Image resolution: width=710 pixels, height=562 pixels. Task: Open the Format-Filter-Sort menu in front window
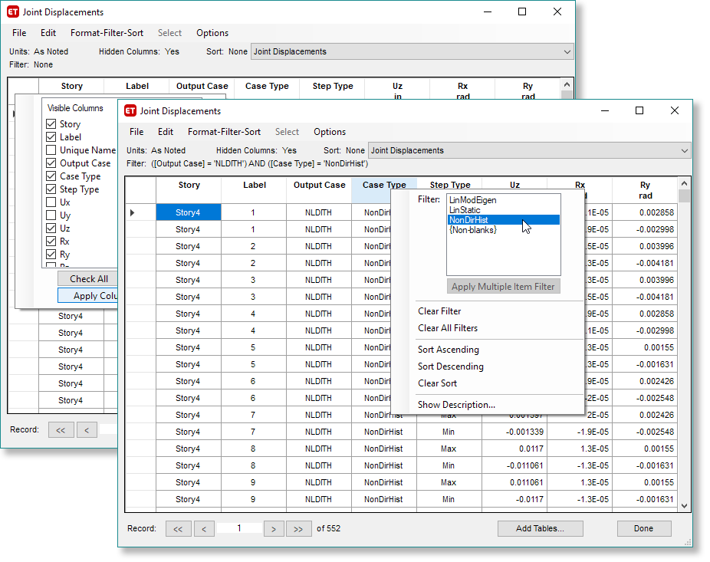[x=224, y=132]
